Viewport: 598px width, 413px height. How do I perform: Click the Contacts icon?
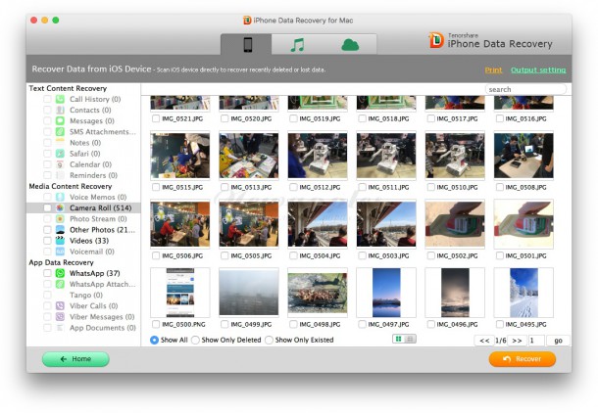tap(60, 110)
